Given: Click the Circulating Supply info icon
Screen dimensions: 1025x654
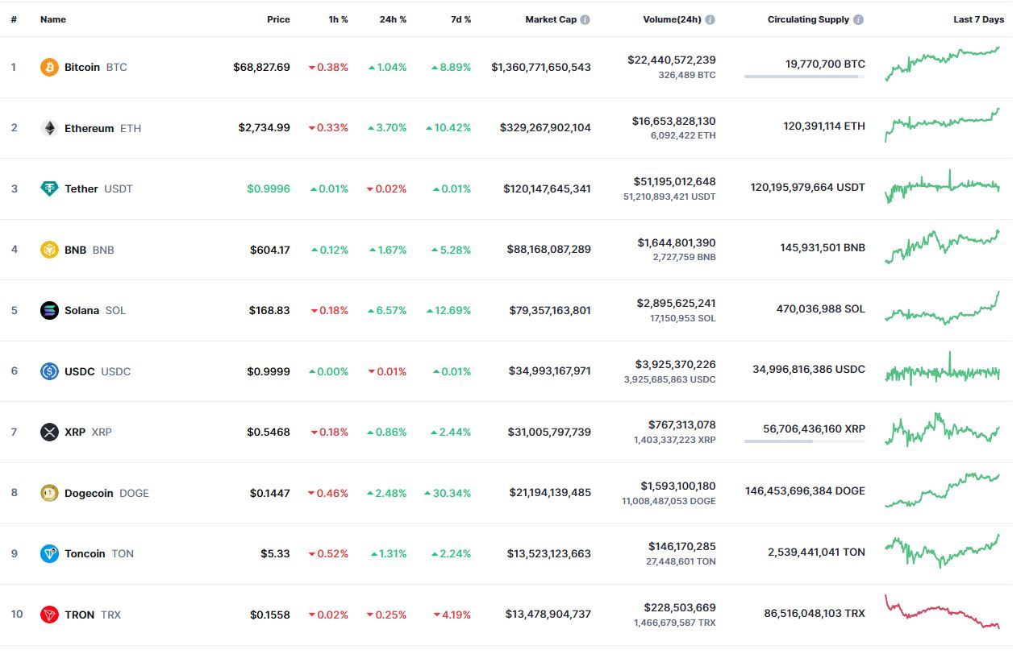Looking at the screenshot, I should 858,19.
